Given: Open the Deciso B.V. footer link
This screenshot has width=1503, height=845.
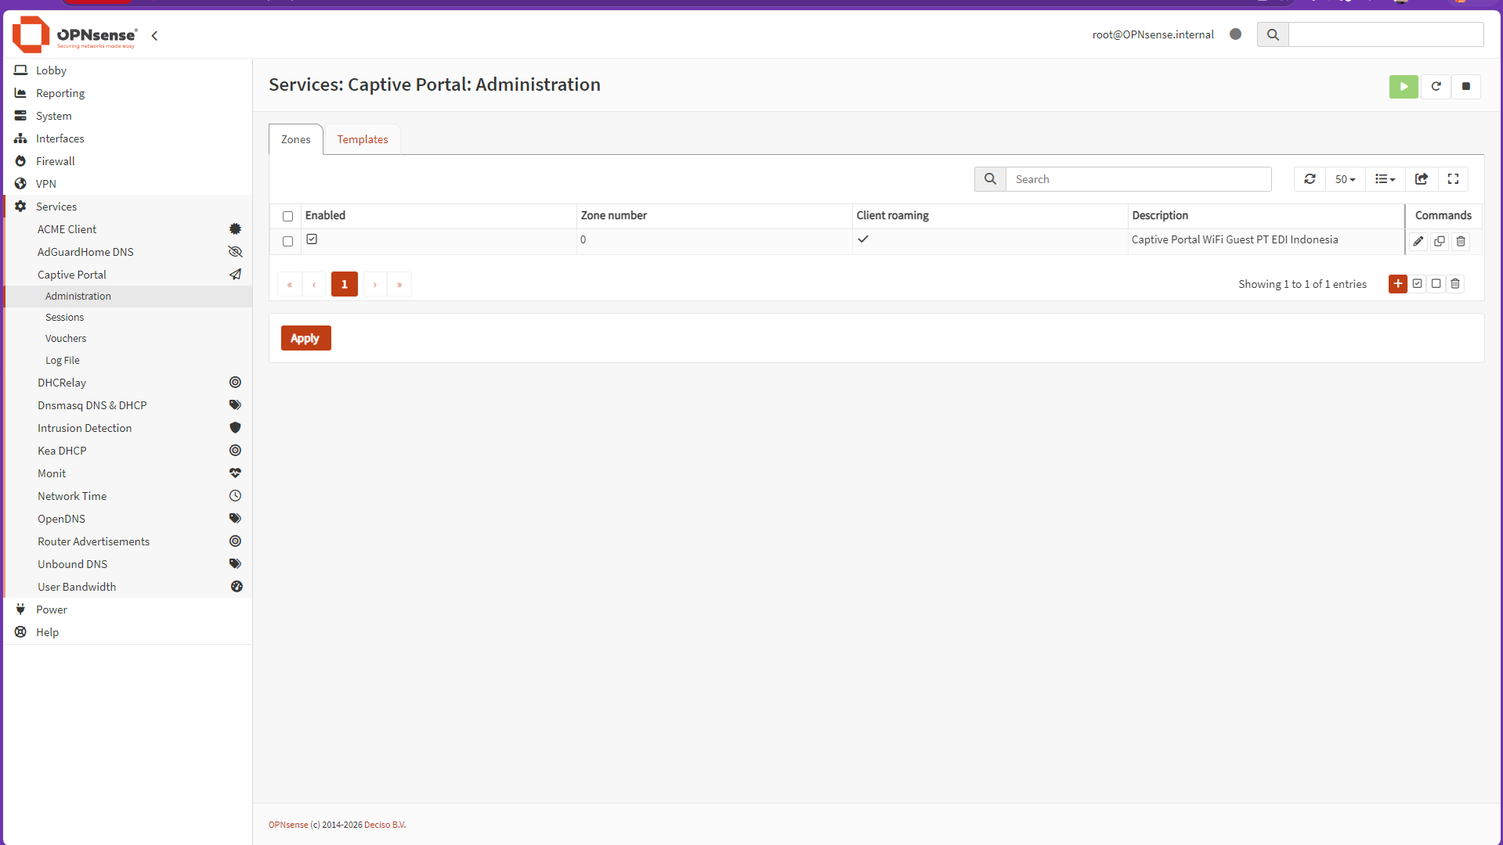Looking at the screenshot, I should (385, 825).
